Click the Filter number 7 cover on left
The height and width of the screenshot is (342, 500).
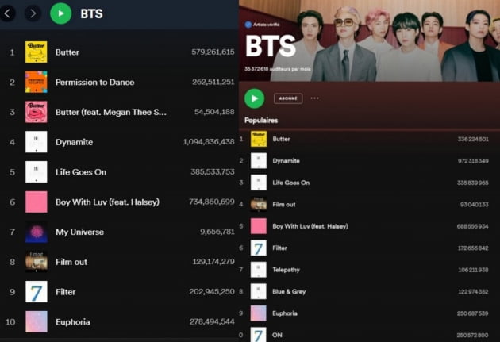(37, 292)
